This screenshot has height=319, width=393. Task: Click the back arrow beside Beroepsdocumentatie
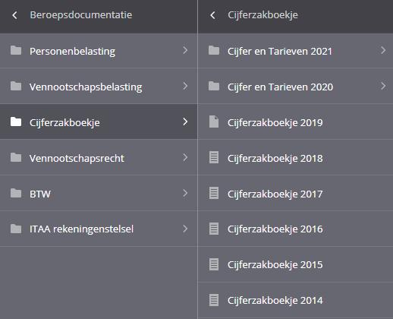14,15
